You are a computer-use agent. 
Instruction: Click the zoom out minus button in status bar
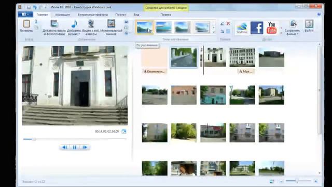281,181
